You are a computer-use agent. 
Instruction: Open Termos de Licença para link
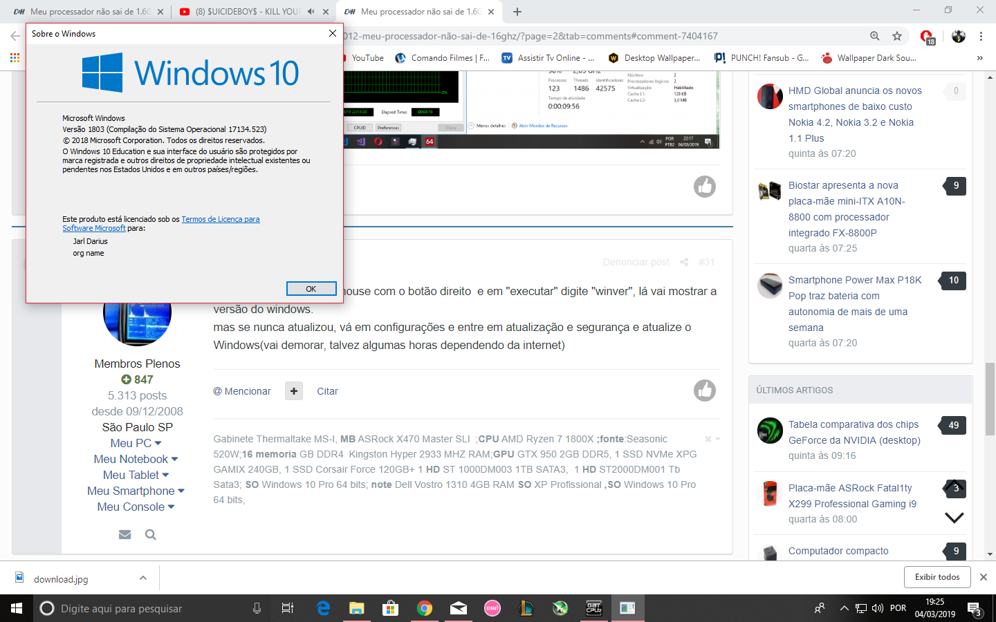click(x=221, y=219)
